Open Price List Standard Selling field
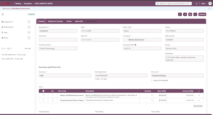Image resolution: width=213 pixels, height=115 pixels. point(177,76)
